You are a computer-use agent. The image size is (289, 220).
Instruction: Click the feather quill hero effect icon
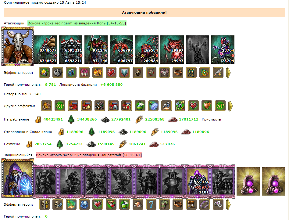218,73
